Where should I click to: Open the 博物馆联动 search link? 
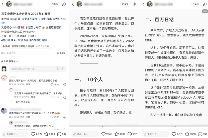(x=15, y=113)
